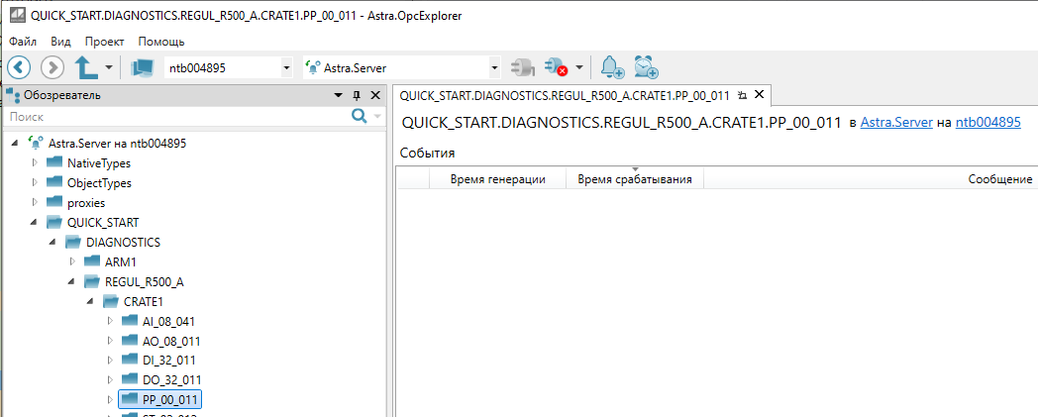Image resolution: width=1038 pixels, height=417 pixels.
Task: Expand the ARM1 tree node
Action: [72, 261]
